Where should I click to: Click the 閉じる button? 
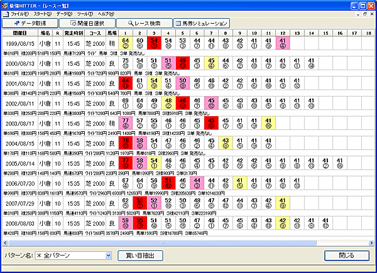[347, 255]
